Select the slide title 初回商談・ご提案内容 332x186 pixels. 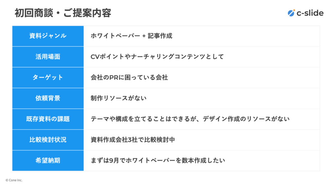point(63,13)
